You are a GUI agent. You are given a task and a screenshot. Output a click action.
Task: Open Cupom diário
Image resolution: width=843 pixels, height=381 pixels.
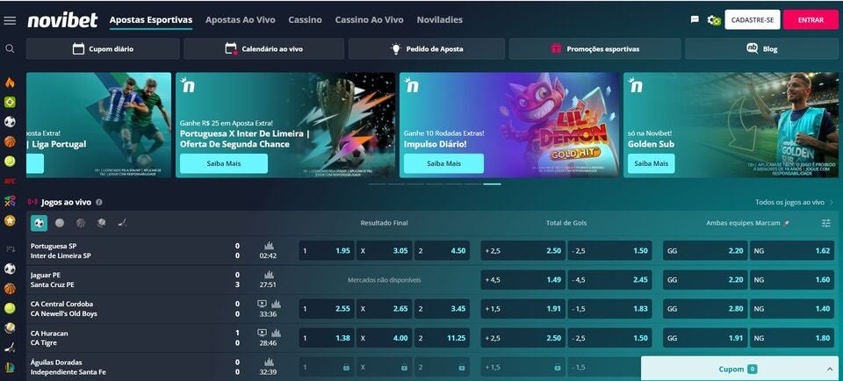pos(103,49)
